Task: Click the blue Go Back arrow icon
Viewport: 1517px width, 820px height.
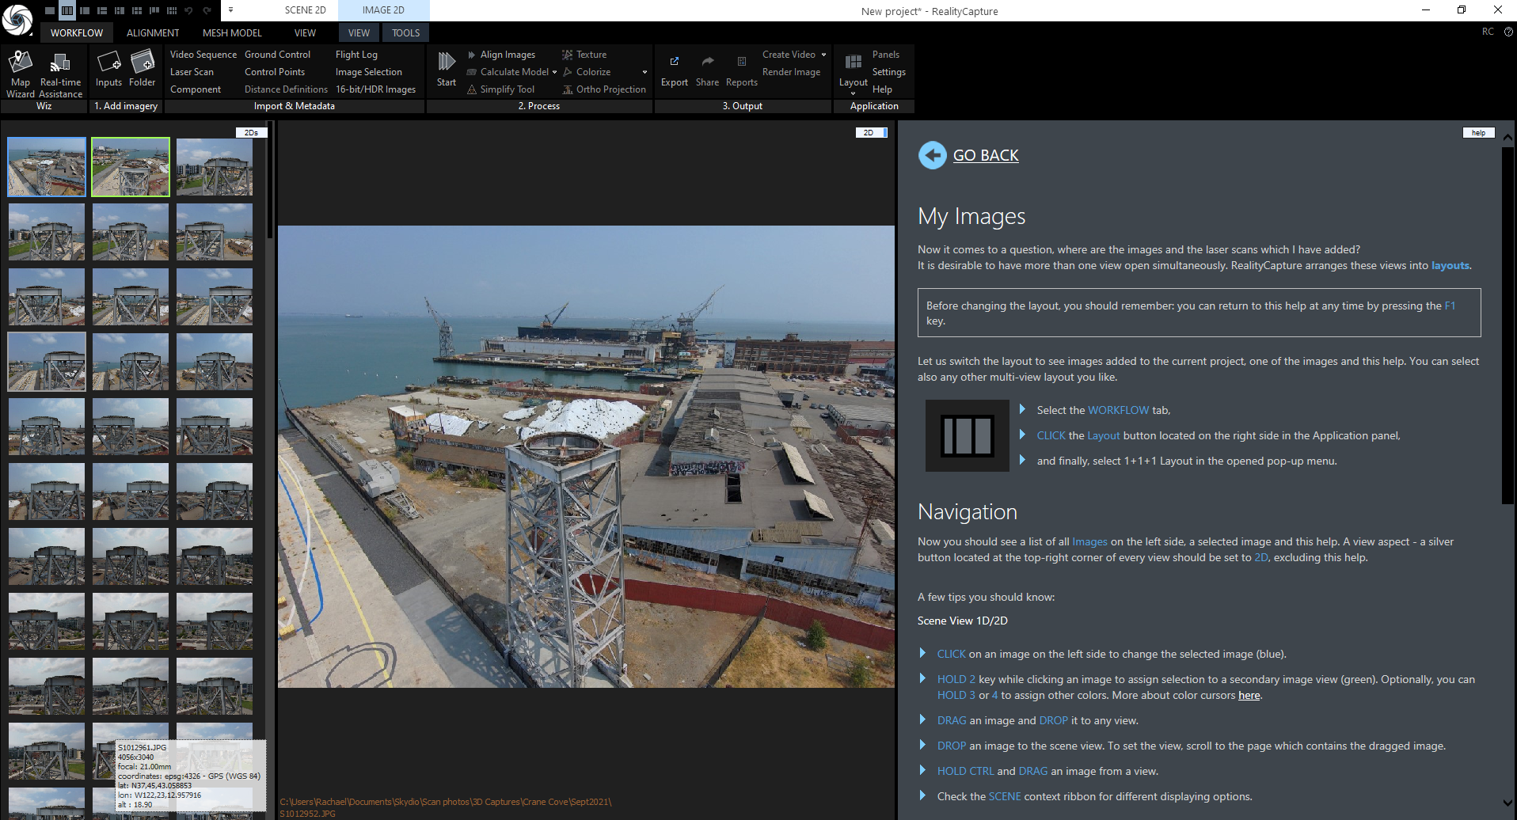Action: (x=932, y=155)
